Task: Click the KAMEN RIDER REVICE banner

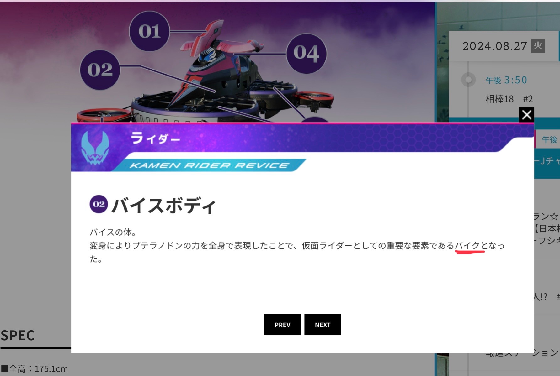Action: [x=209, y=165]
